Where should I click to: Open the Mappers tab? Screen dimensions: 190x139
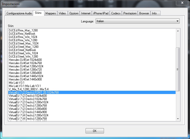(x=51, y=13)
